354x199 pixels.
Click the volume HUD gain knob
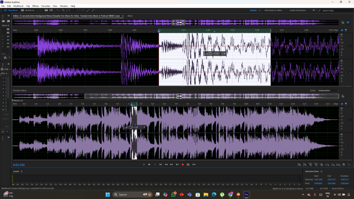210,54
